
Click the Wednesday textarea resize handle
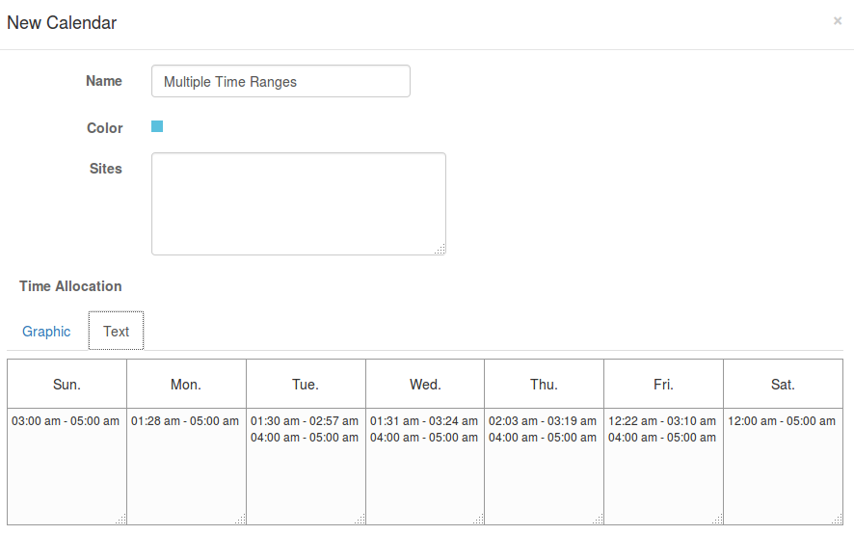[x=478, y=519]
